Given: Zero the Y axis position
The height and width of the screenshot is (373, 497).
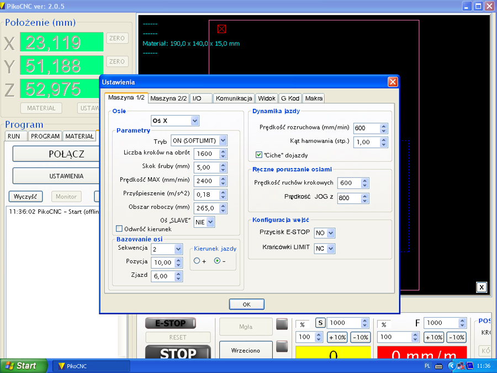Looking at the screenshot, I should coord(117,61).
